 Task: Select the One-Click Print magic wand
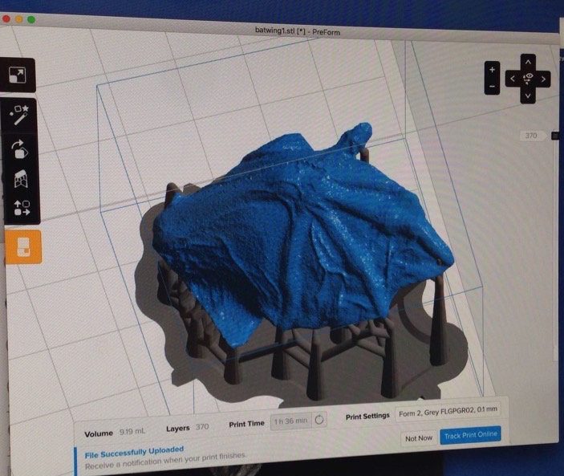(x=19, y=115)
